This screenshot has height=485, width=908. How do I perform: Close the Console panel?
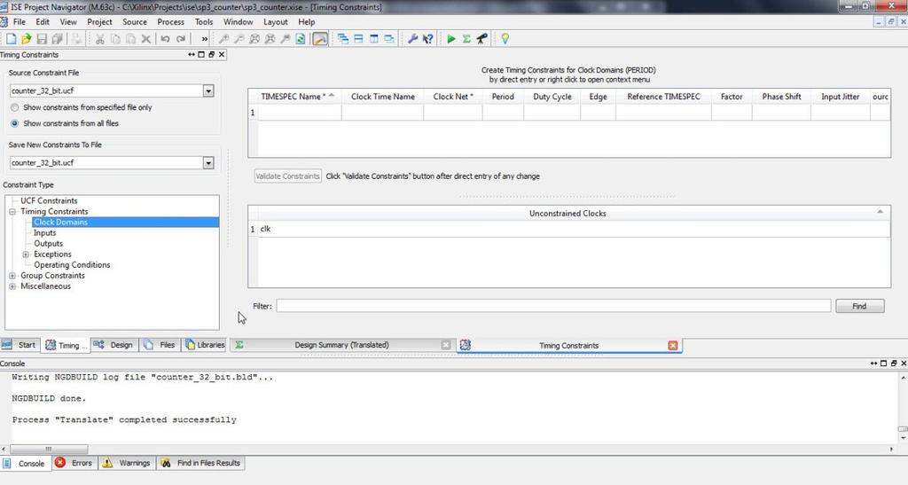click(x=903, y=364)
